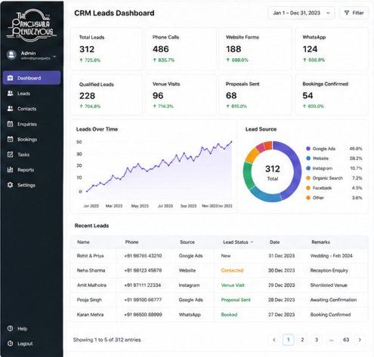Select page 3 in pagination
The height and width of the screenshot is (357, 374).
pos(317,340)
